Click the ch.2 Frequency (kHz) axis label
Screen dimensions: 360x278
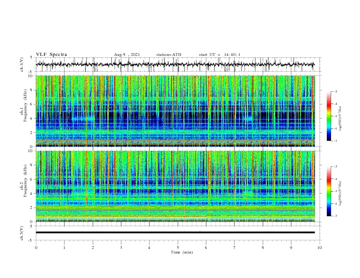(x=24, y=181)
